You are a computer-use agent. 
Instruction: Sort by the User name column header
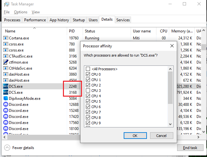144,31
